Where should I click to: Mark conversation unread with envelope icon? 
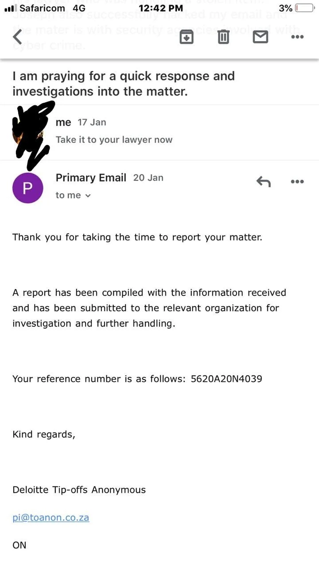[260, 37]
